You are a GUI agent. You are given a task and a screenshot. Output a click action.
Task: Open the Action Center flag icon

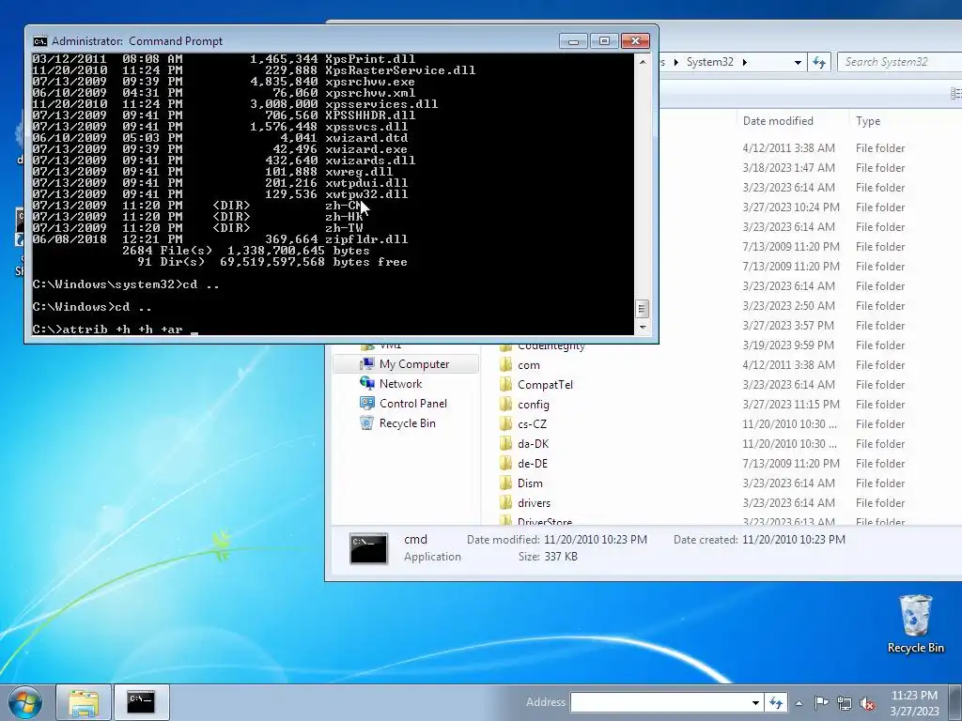tap(821, 702)
